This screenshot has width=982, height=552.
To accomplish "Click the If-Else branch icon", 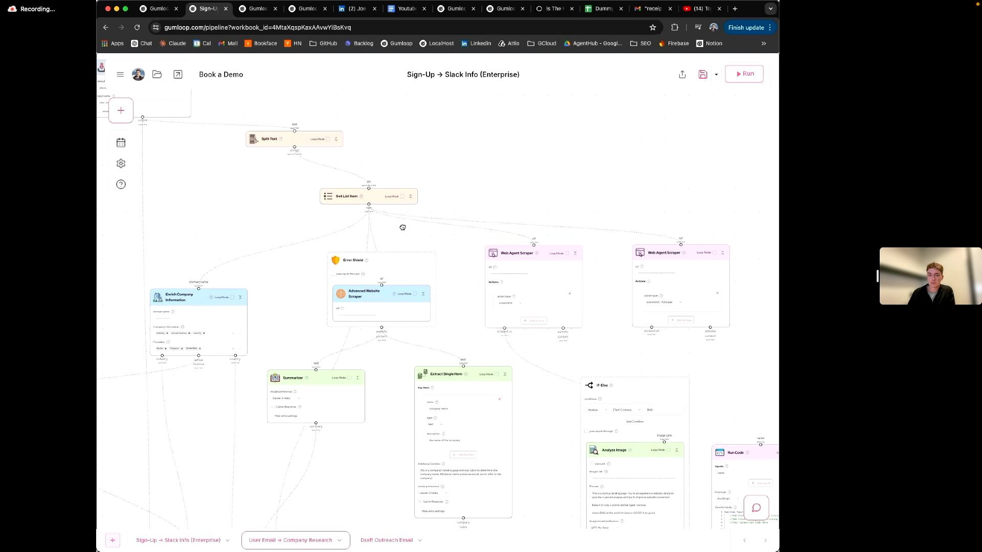I will tap(589, 385).
